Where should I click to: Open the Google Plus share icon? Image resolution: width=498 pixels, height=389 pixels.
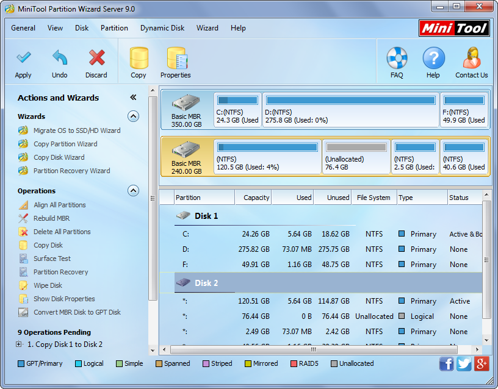tap(482, 363)
